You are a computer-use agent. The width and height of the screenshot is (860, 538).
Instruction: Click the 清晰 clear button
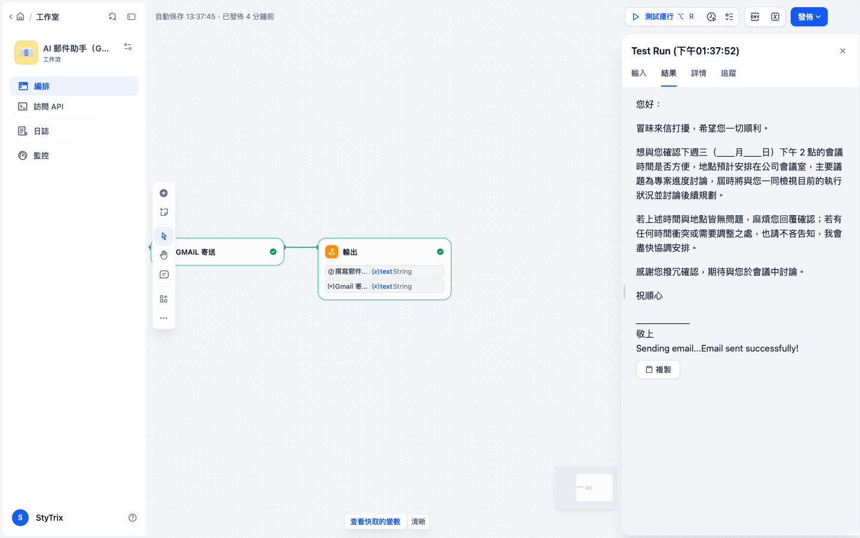coord(419,522)
